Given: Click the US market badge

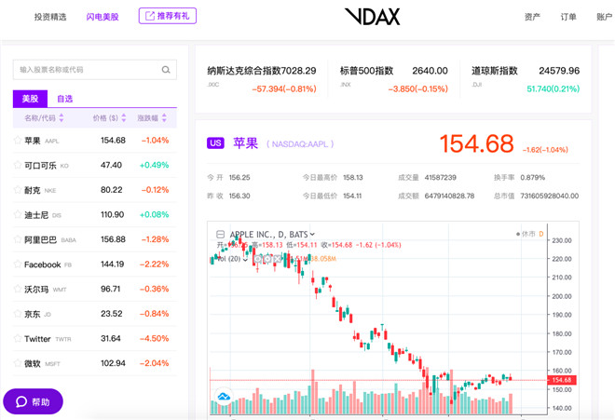Looking at the screenshot, I should point(216,143).
